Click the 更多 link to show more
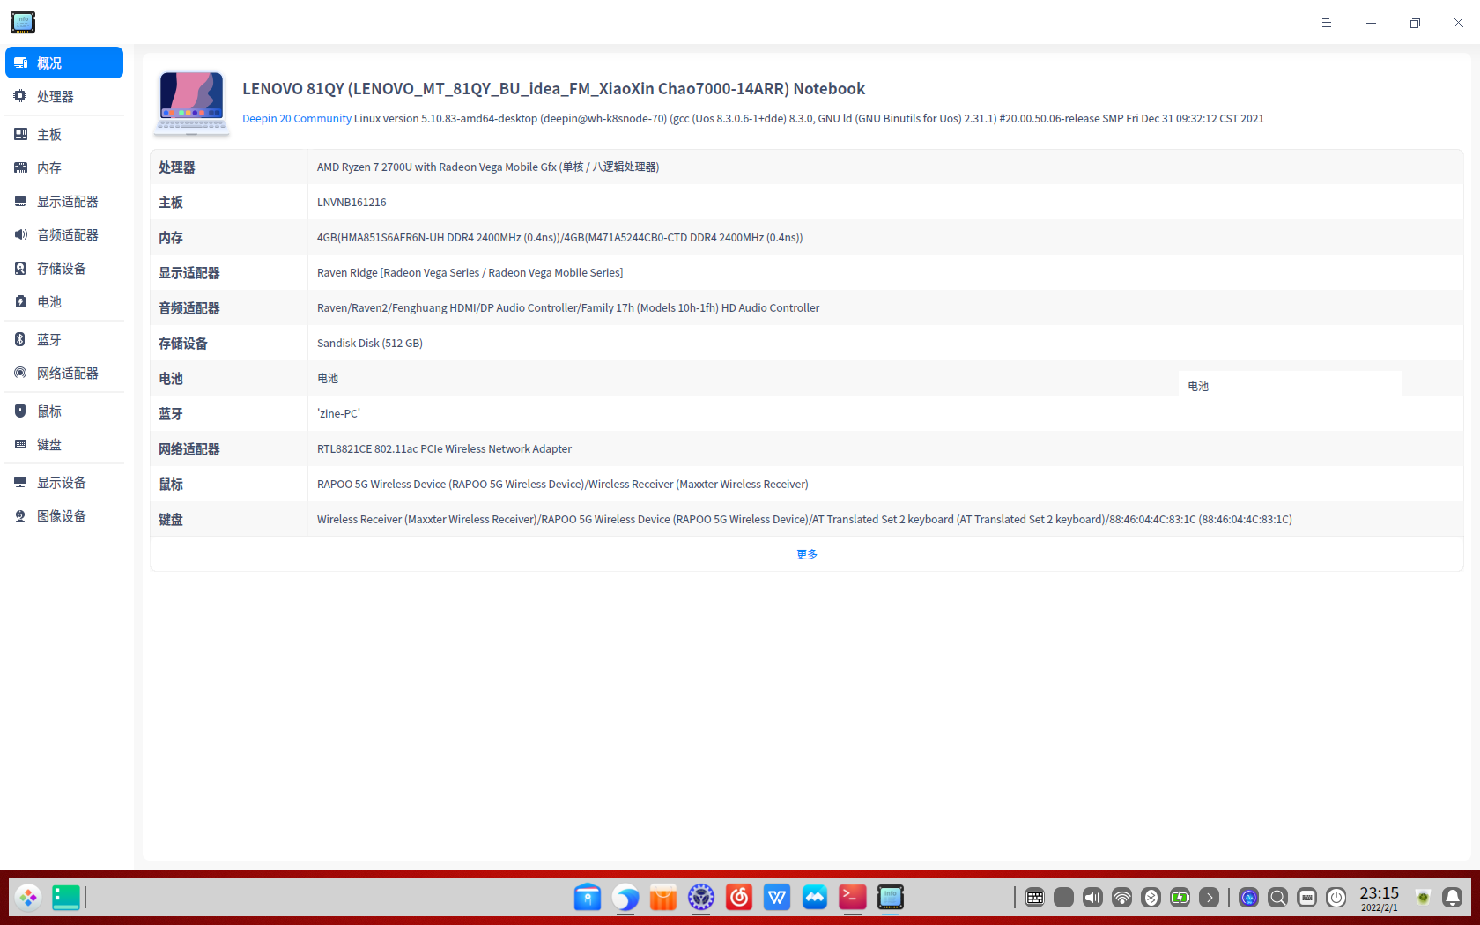The height and width of the screenshot is (925, 1480). [x=807, y=554]
